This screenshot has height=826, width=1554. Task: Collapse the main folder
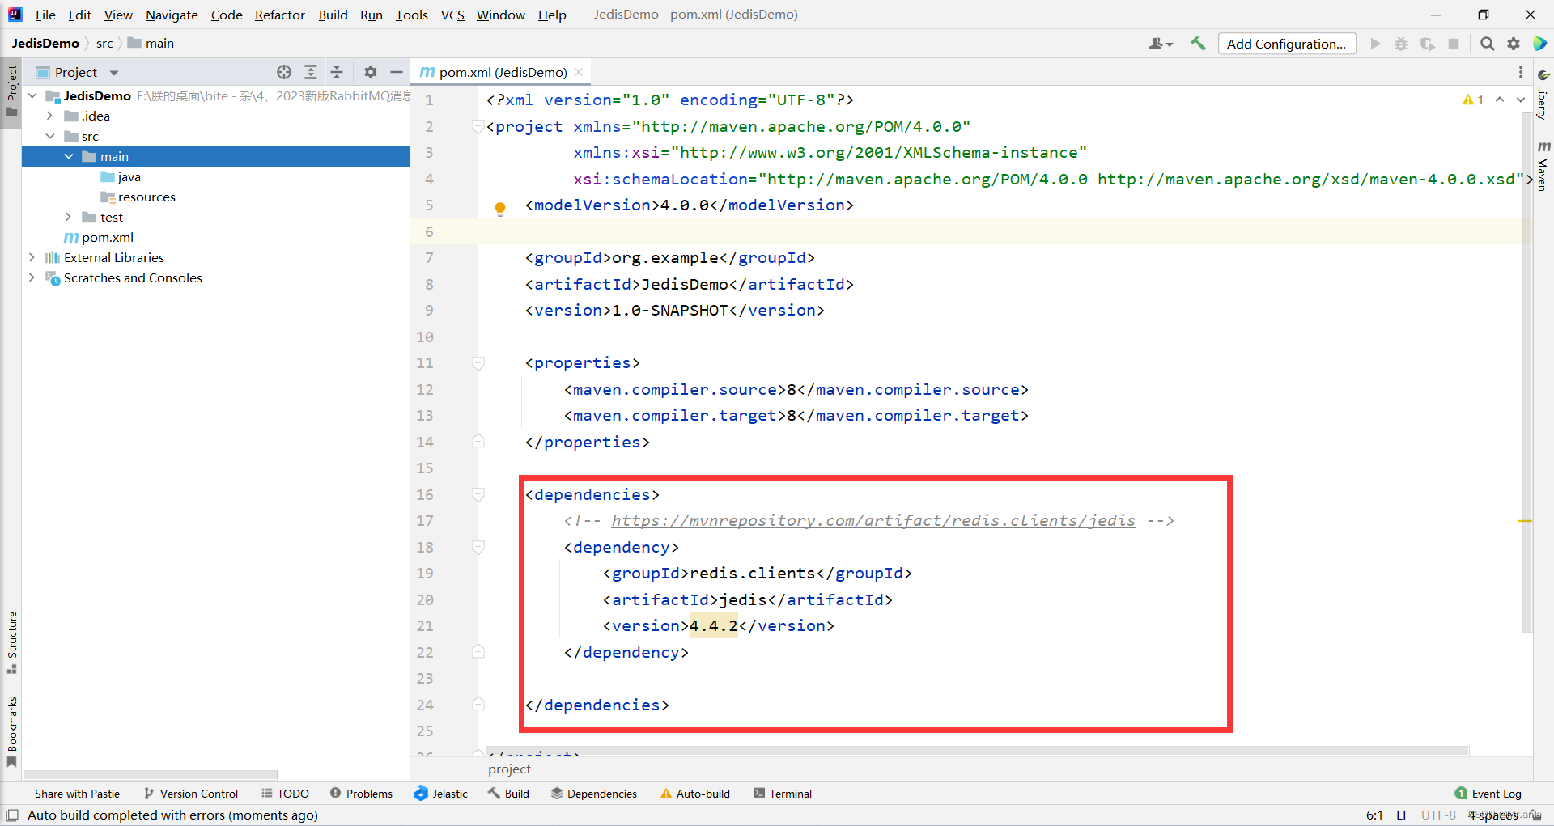click(x=69, y=156)
